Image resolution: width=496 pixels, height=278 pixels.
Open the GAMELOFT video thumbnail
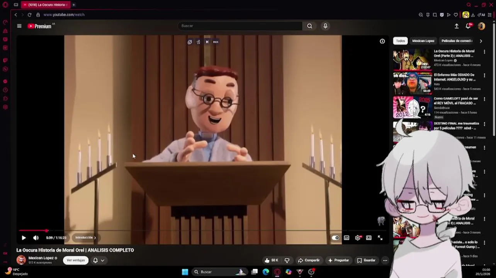coord(412,107)
